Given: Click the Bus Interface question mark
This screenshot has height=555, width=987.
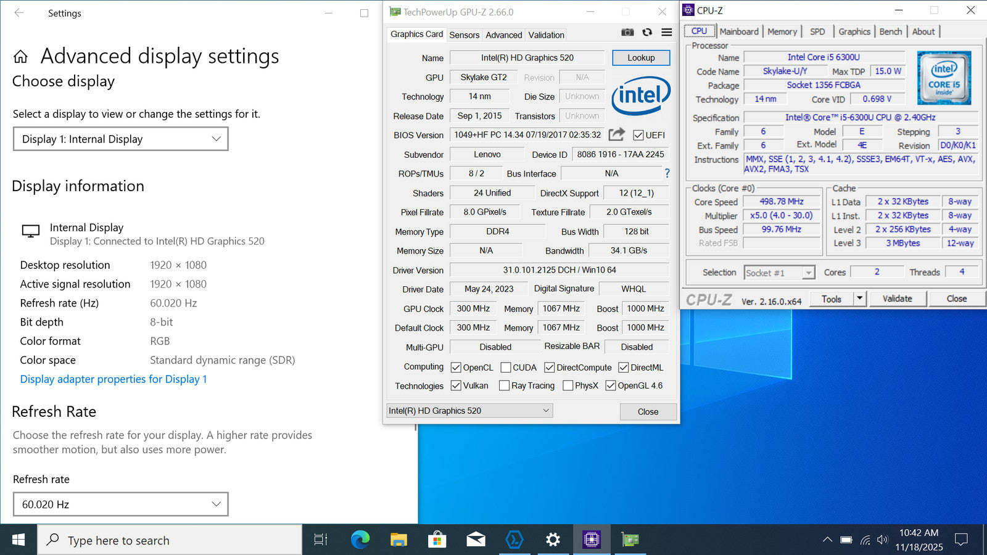Looking at the screenshot, I should (667, 173).
